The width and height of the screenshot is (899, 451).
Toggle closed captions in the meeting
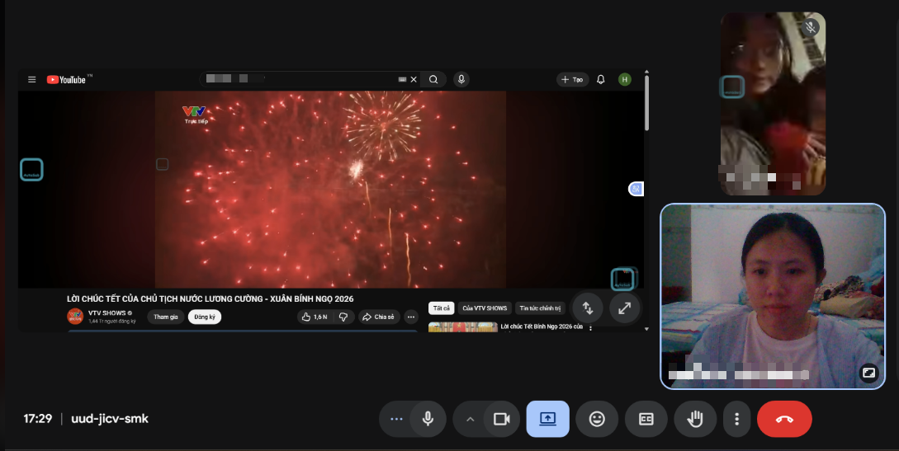coord(646,419)
